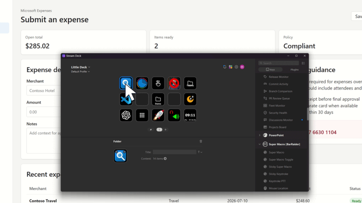362x203 pixels.
Task: Open the Marketplace colorful icon
Action: (x=230, y=67)
